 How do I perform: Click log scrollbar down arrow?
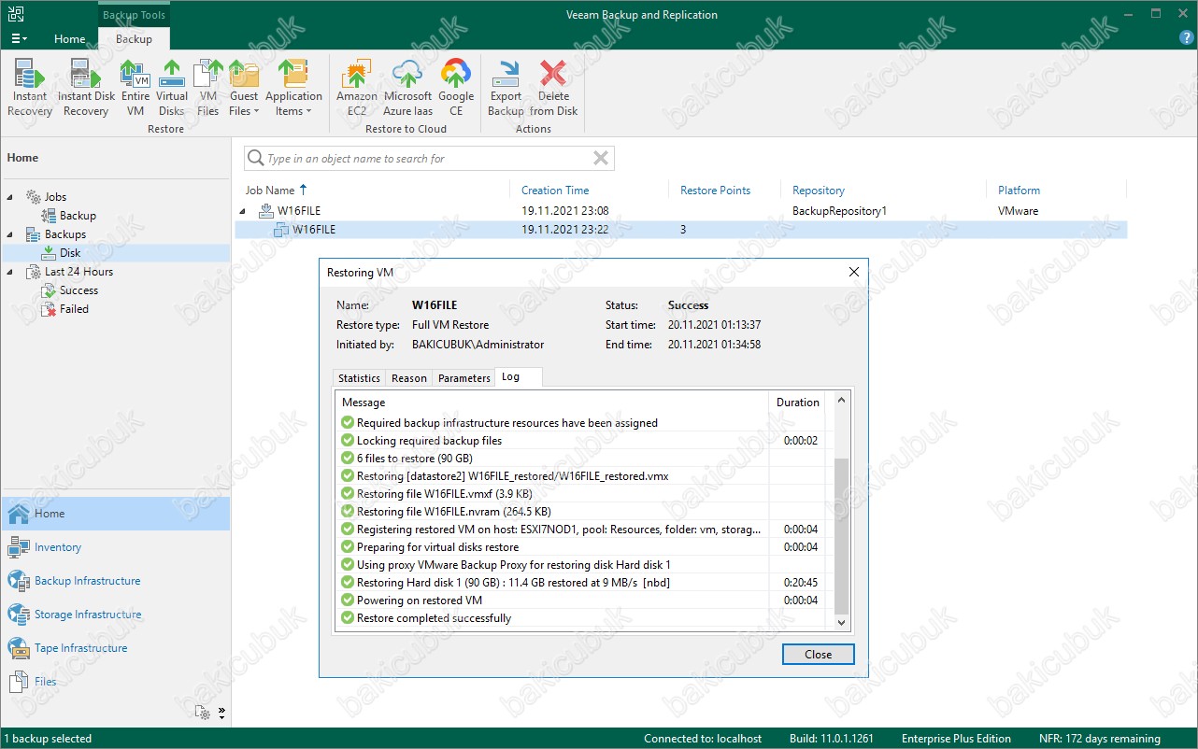click(x=841, y=622)
